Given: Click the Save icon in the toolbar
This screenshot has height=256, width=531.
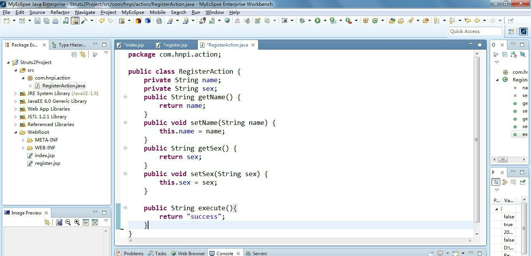Looking at the screenshot, I should [x=37, y=21].
